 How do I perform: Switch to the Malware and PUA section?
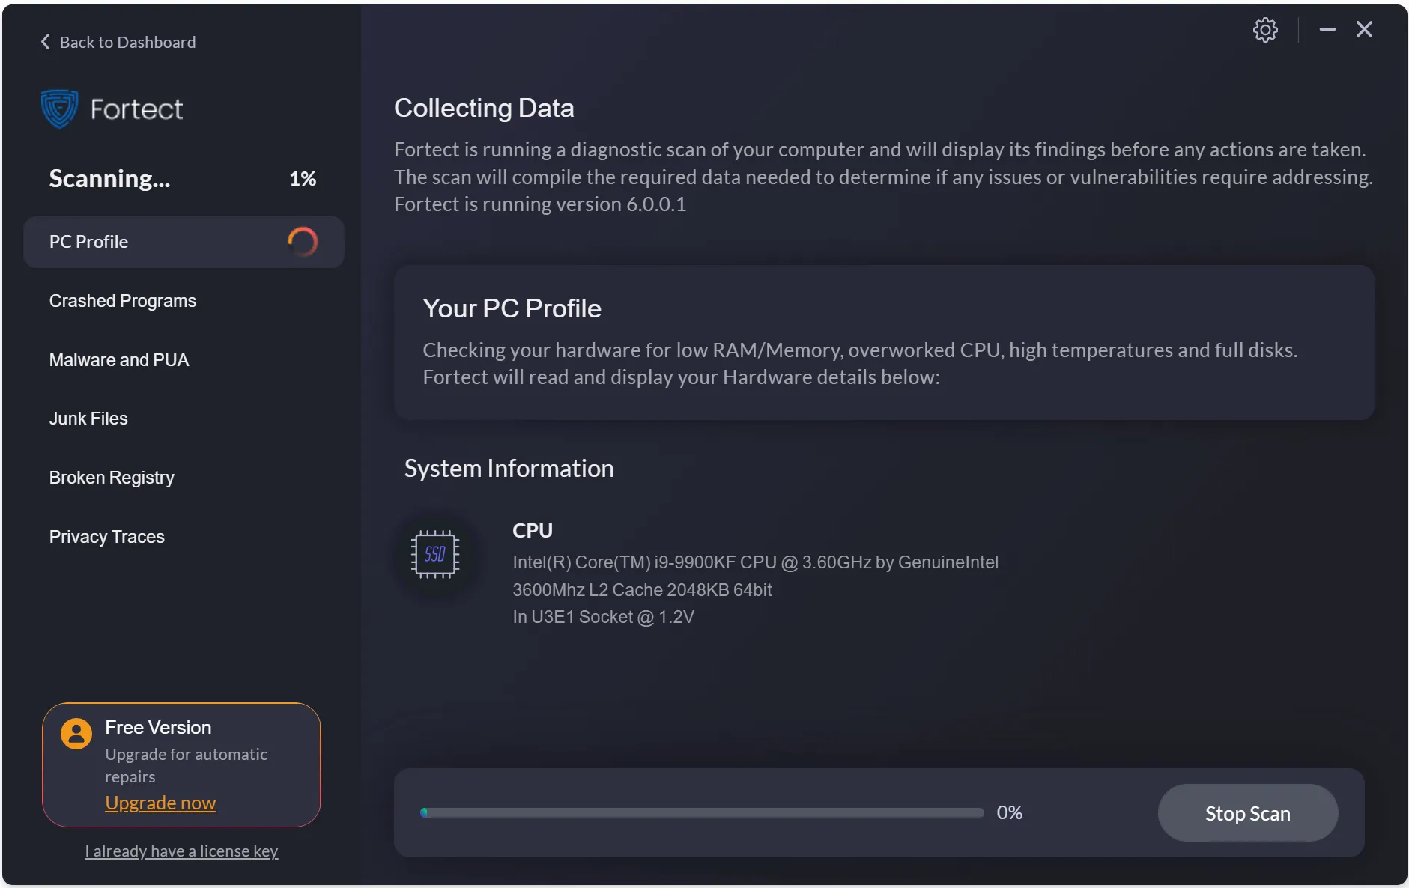click(118, 359)
